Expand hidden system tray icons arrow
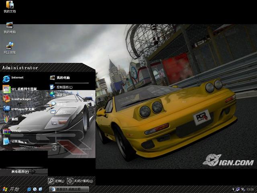Screen dimensions: 257x193 tap(233, 189)
